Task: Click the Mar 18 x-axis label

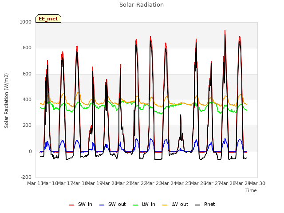Action: coord(79,183)
